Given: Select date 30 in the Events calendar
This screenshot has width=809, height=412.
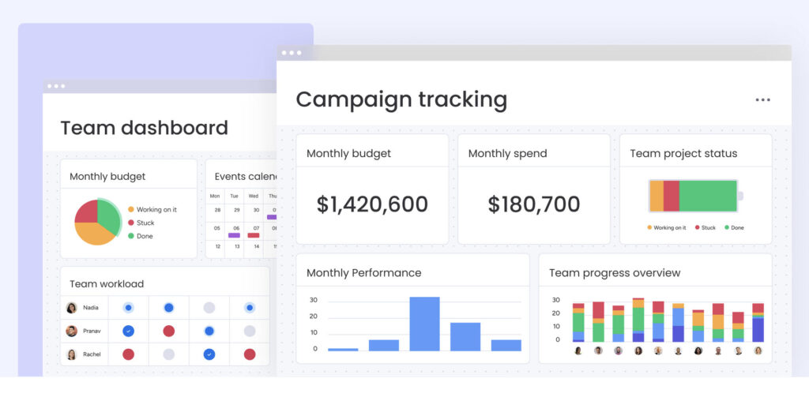Looking at the screenshot, I should coord(254,210).
